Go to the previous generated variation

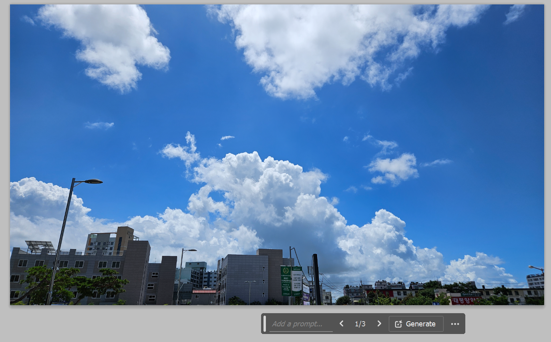(x=342, y=324)
